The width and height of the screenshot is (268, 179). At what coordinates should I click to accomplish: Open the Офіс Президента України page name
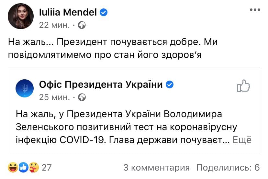pos(101,85)
